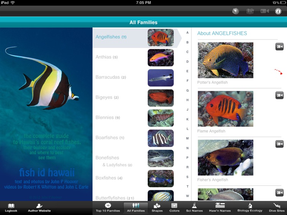
Task: Open Haw'n Names tab
Action: tap(220, 208)
